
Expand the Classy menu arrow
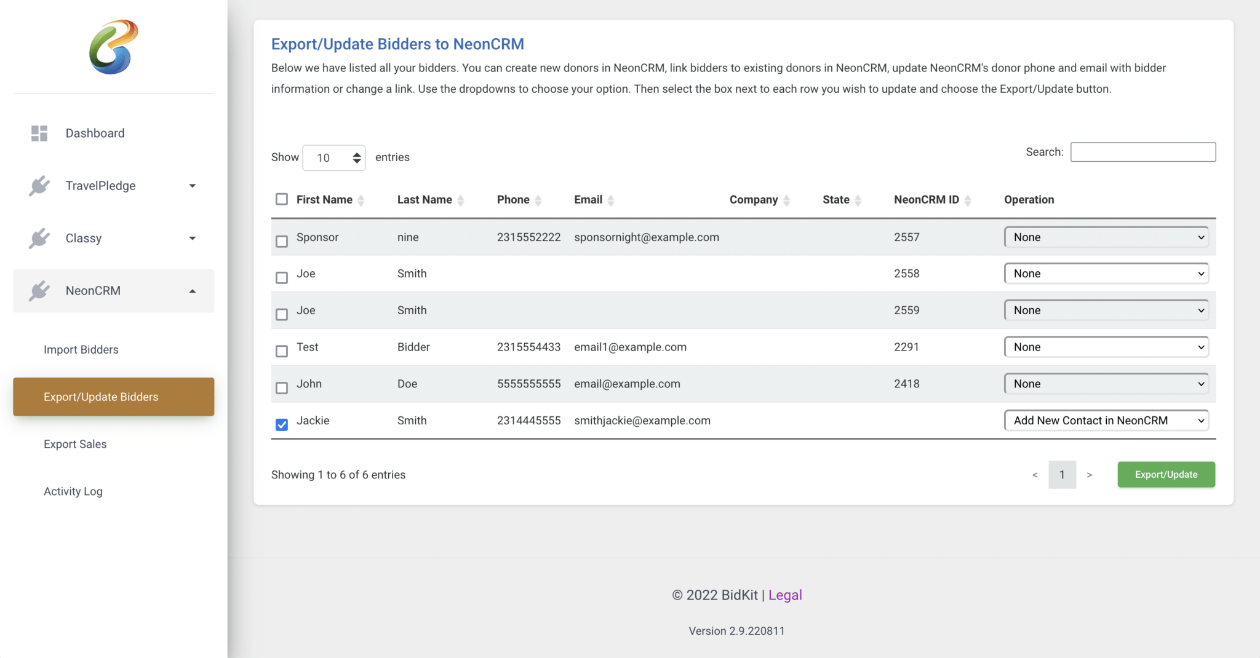click(x=193, y=239)
